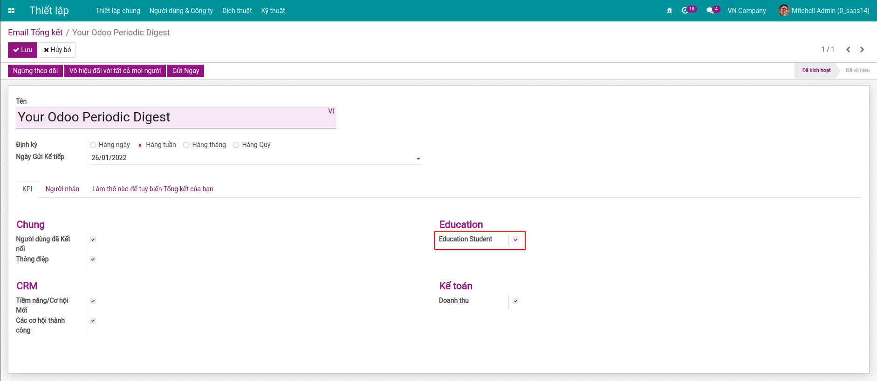Screen dimensions: 877x381
Task: Select the Hàng tháng radio option
Action: pyautogui.click(x=186, y=145)
